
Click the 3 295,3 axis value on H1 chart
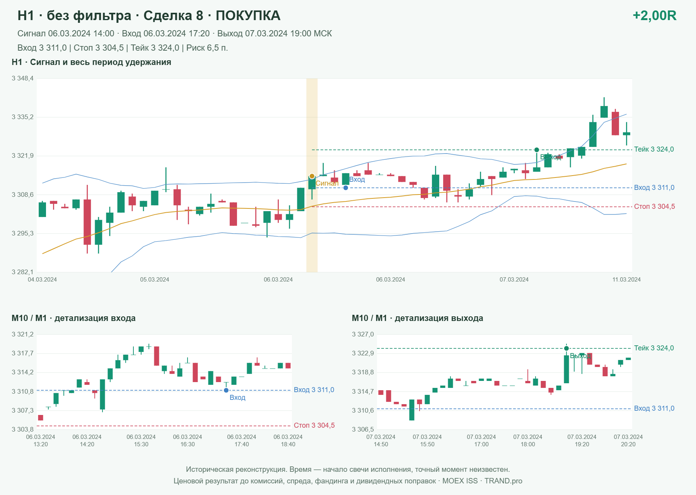(x=22, y=233)
